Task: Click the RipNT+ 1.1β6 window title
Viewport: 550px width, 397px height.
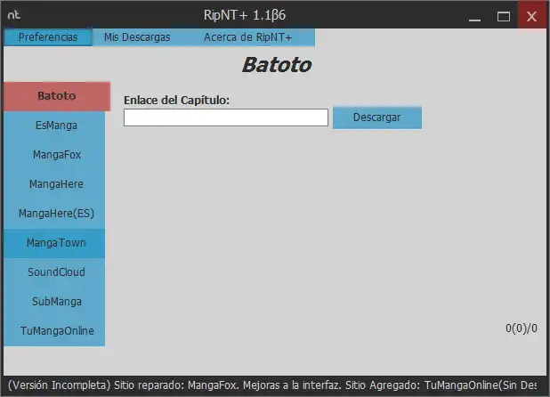Action: [245, 15]
